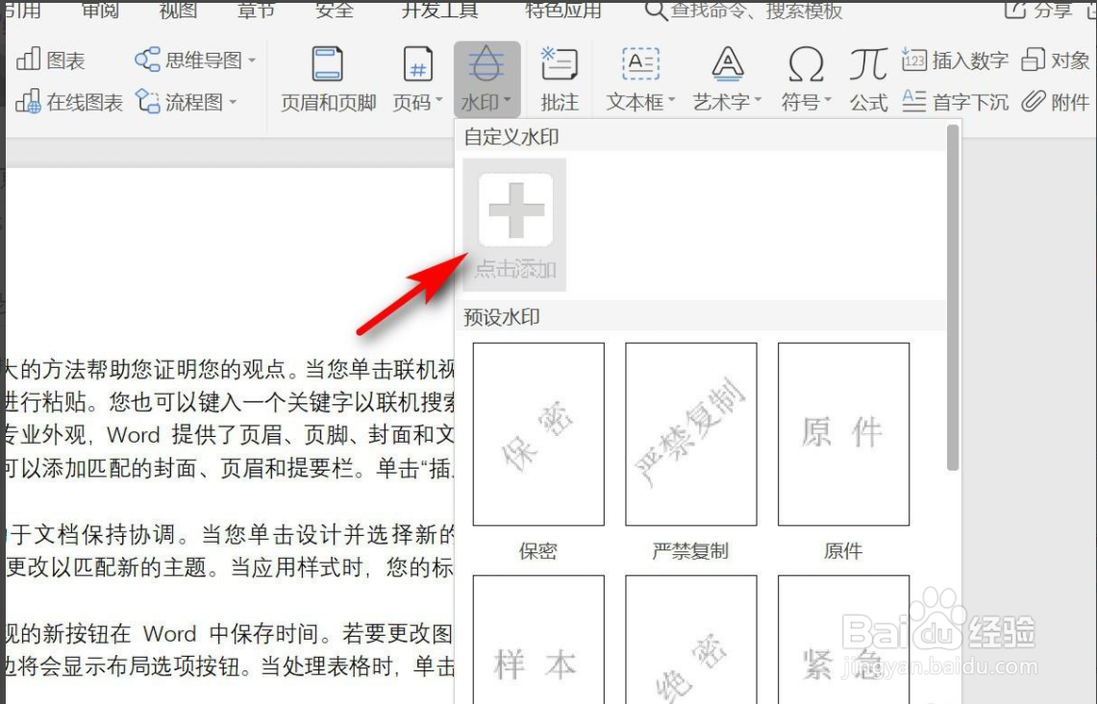Click the 思维导图 mind map icon
Image resolution: width=1097 pixels, height=704 pixels.
click(x=148, y=61)
